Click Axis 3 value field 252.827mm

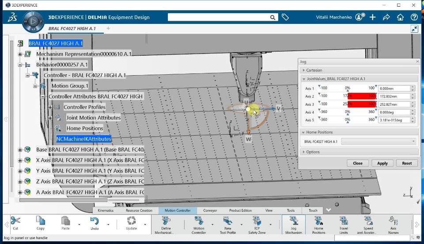(394, 104)
